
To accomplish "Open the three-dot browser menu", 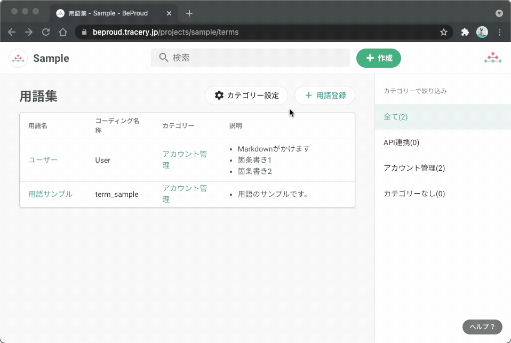I will (499, 32).
